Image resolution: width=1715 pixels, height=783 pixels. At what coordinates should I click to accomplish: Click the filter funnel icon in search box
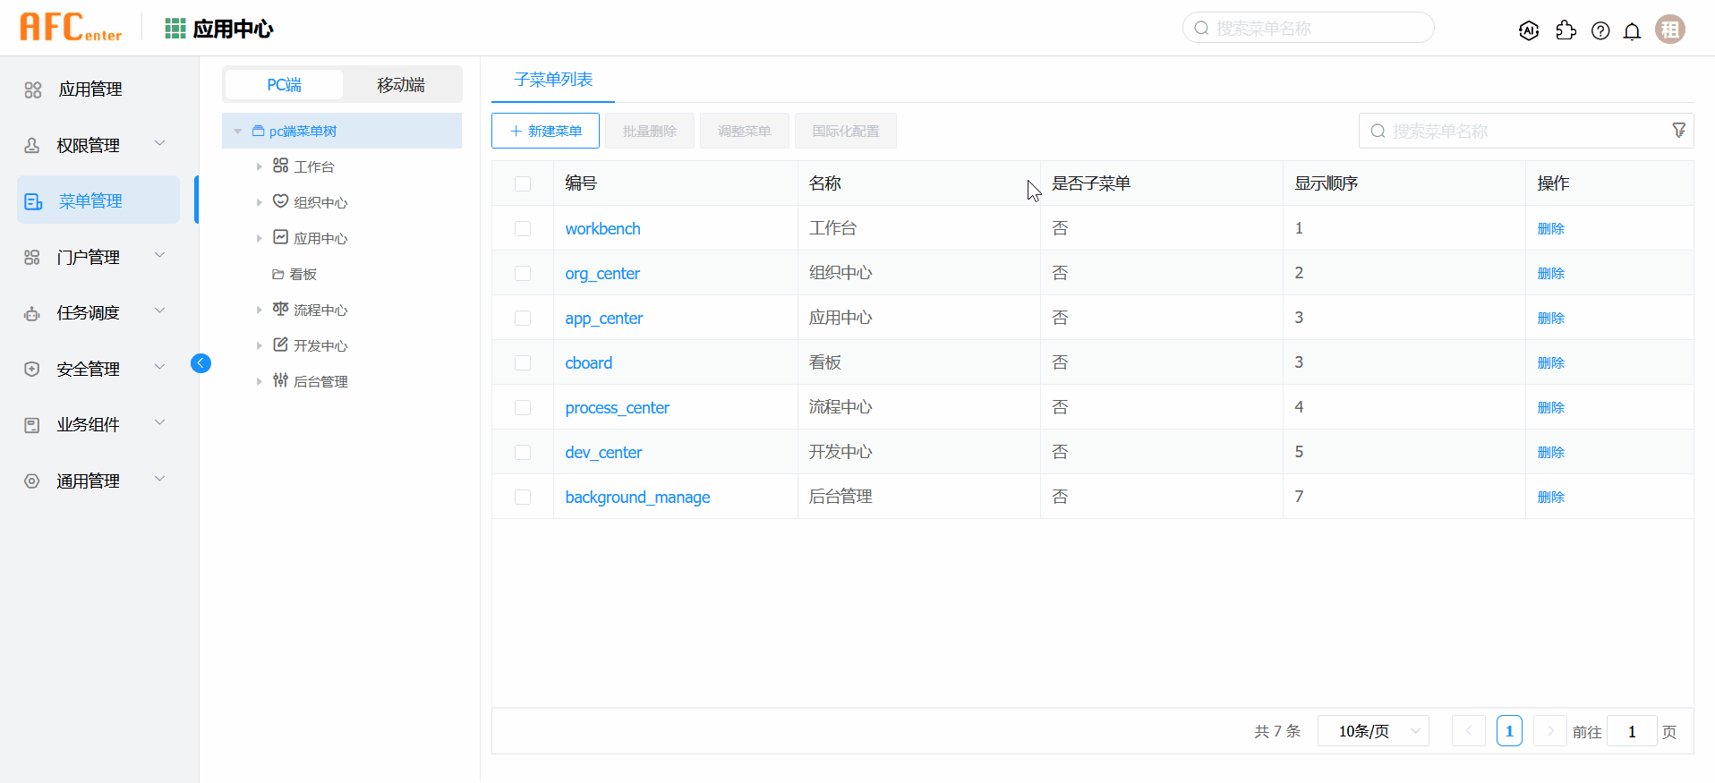point(1678,131)
